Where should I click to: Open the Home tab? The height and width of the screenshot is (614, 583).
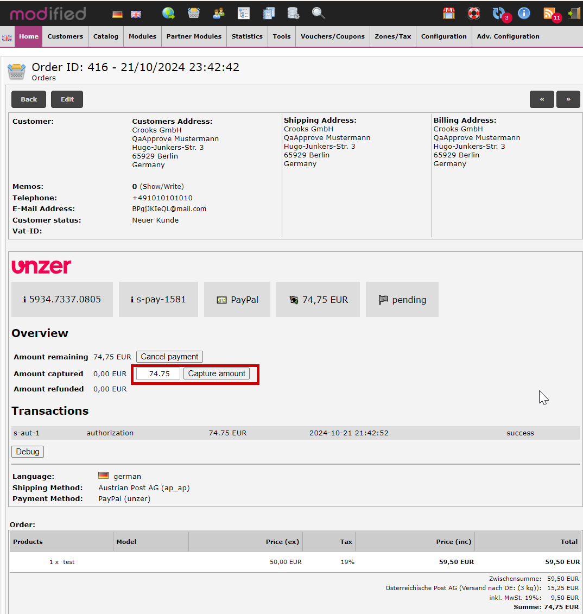[x=29, y=36]
